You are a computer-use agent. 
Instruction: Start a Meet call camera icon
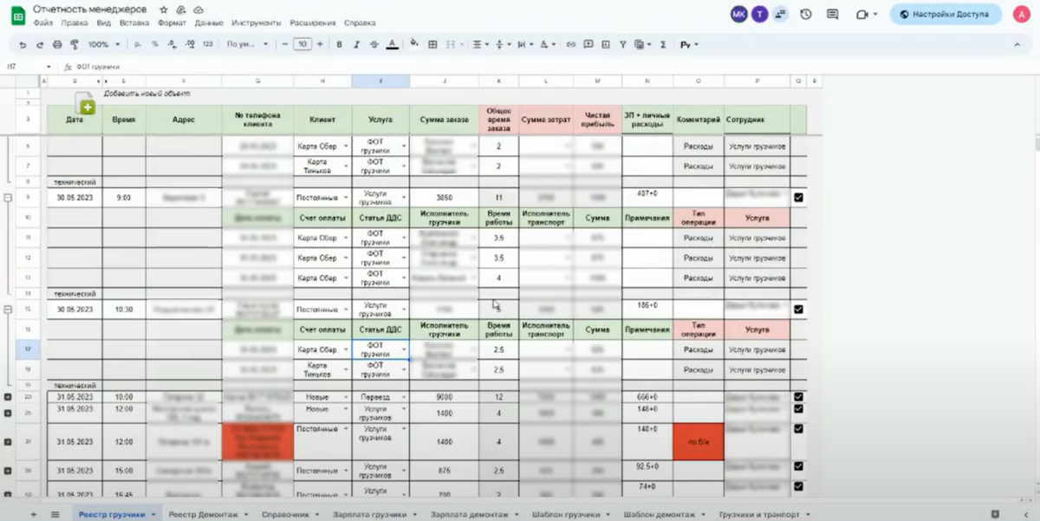862,14
